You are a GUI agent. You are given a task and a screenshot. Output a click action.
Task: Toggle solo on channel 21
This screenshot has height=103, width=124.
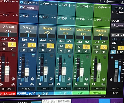click(x=32, y=45)
